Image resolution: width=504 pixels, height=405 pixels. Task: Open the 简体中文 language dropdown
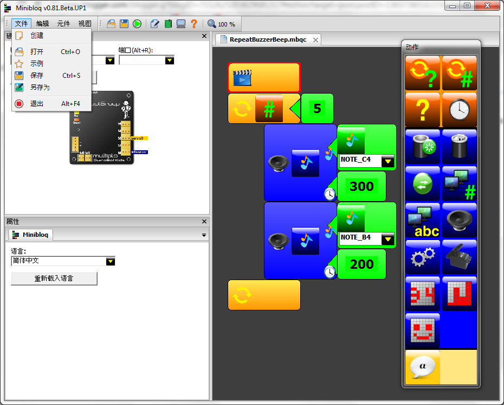tap(111, 261)
